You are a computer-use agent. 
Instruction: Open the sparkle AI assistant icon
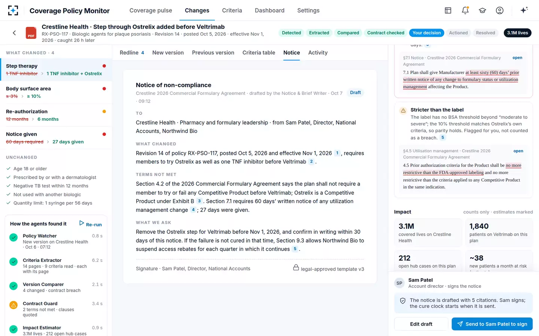[524, 10]
